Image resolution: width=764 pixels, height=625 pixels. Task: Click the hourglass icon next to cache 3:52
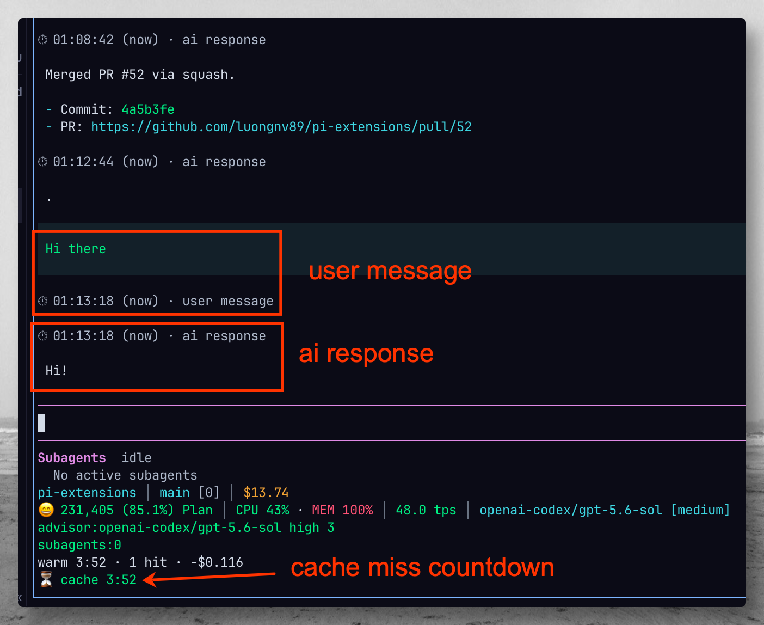pyautogui.click(x=46, y=580)
